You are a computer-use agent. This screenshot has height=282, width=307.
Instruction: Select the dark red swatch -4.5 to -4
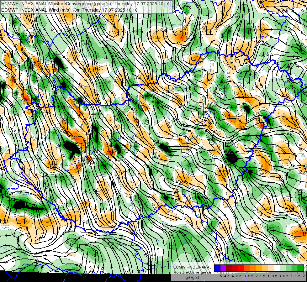229,268
